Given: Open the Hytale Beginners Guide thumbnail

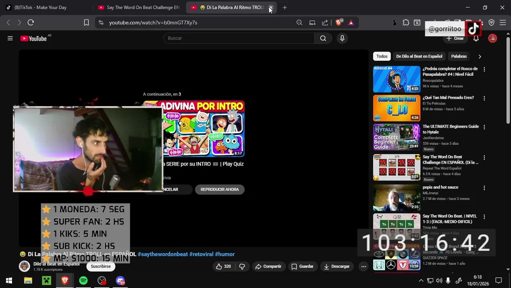Looking at the screenshot, I should click(x=397, y=137).
